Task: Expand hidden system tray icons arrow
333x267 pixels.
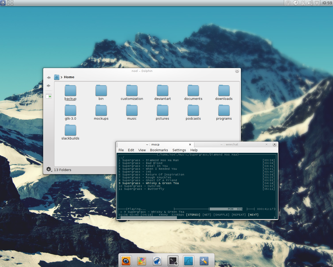Action: click(317, 3)
